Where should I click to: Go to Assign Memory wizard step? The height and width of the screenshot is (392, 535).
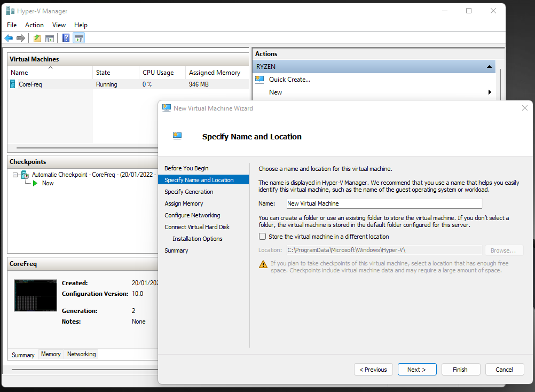click(x=184, y=203)
